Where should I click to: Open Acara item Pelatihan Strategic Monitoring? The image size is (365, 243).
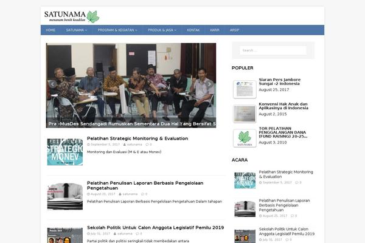(286, 174)
